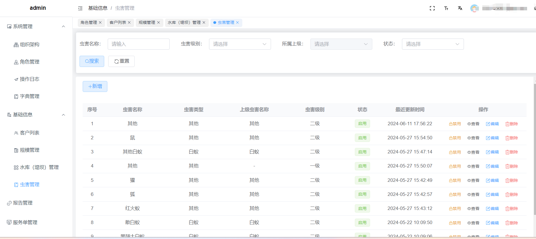Screen dimensions: 536x239
Task: Toggle fullscreen mode icon in header
Action: 432,8
